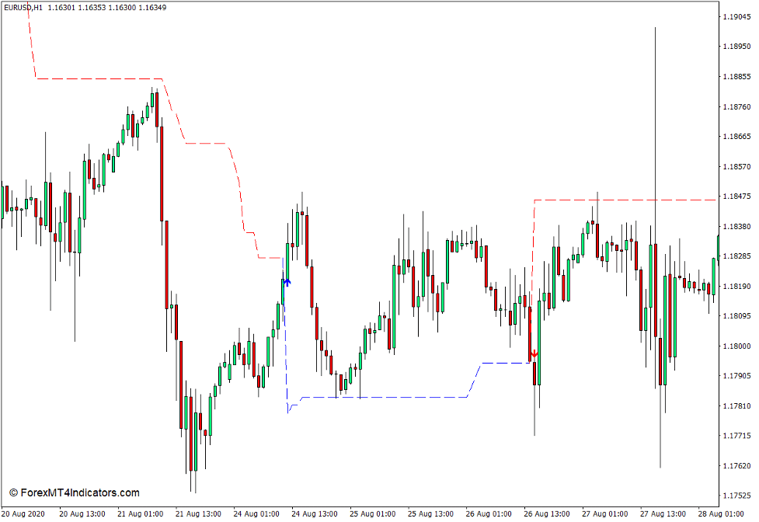This screenshot has width=759, height=522.
Task: Select the EURUSD,H1 symbol label
Action: [x=23, y=8]
